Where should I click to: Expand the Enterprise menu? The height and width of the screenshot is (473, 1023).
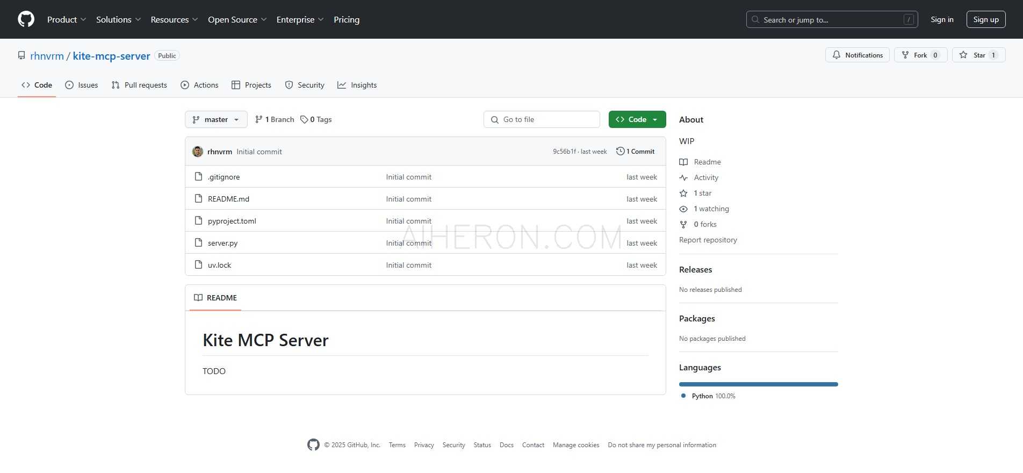tap(300, 19)
